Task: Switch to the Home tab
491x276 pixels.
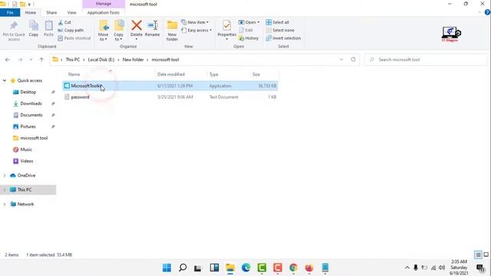Action: click(31, 12)
